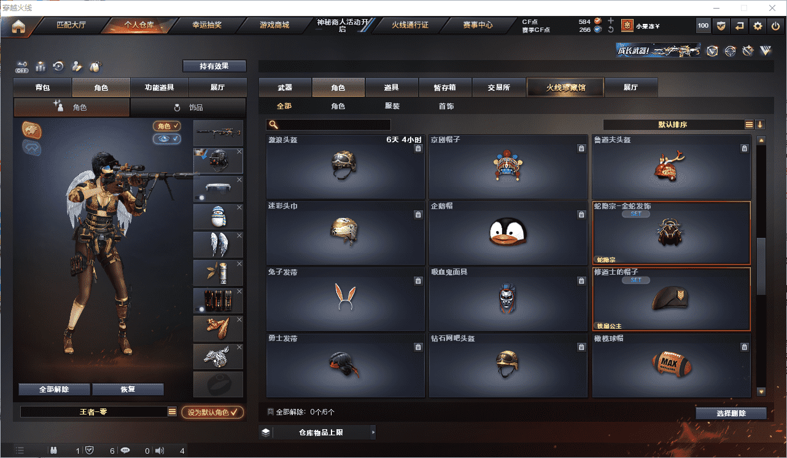The height and width of the screenshot is (458, 787).
Task: Open the home lobby icon
Action: point(18,26)
